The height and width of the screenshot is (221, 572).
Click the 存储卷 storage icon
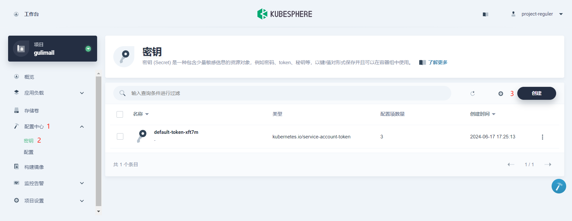(x=17, y=110)
